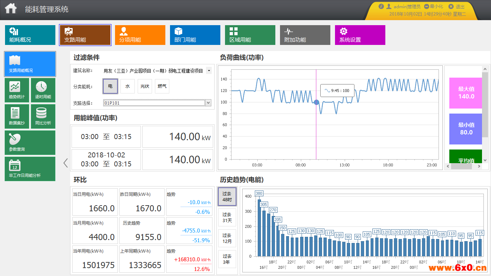
Task: Open 附加功能 module tile
Action: tap(305, 35)
